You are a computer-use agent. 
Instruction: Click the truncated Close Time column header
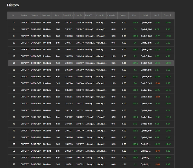pos(101,15)
